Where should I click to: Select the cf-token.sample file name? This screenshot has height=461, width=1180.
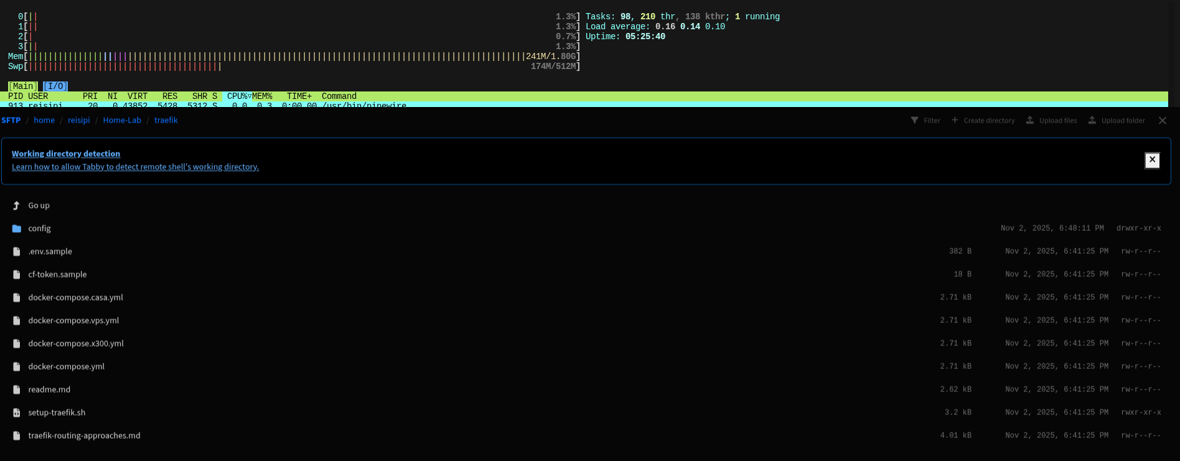click(57, 274)
